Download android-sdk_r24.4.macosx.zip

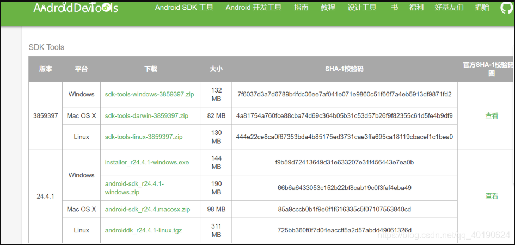148,209
